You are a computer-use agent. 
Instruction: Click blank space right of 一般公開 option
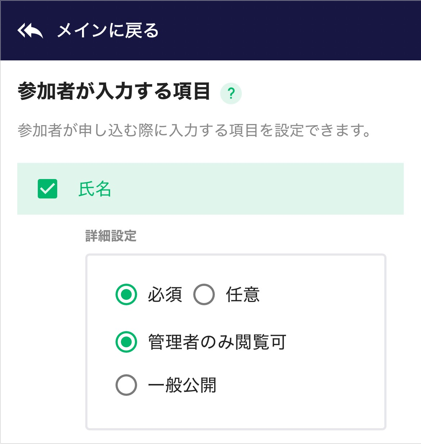click(x=299, y=385)
